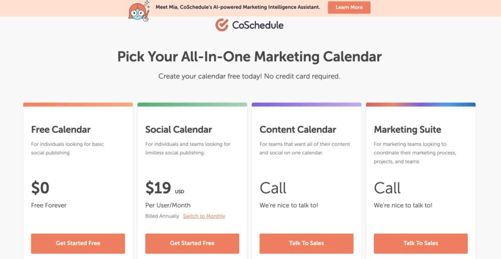
Task: Open the CoSchedule wordmark home link
Action: [257, 25]
